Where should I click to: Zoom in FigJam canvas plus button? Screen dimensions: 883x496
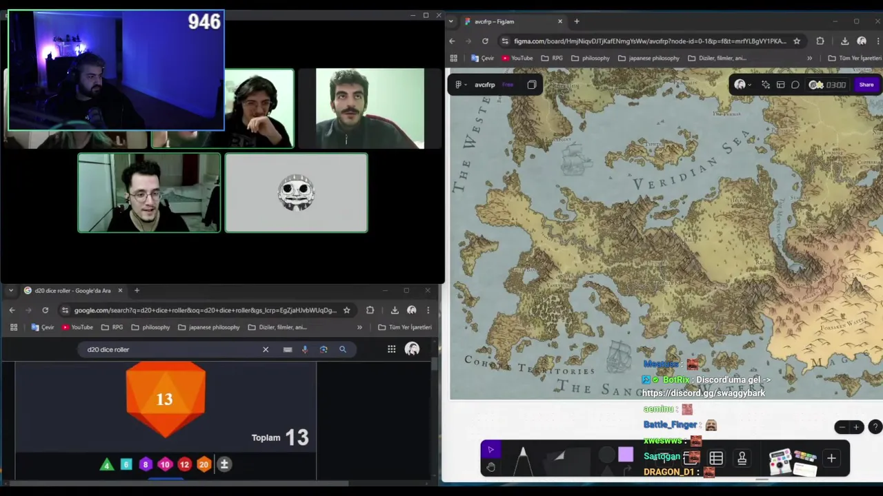(856, 427)
